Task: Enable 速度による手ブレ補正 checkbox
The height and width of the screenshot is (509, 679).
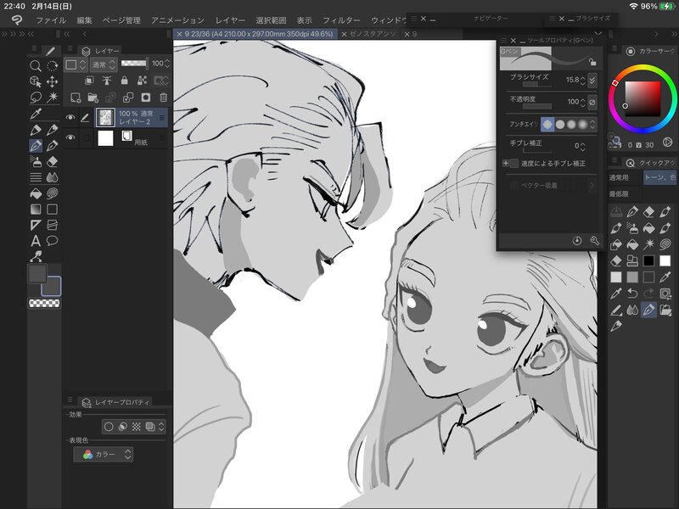Action: point(514,163)
